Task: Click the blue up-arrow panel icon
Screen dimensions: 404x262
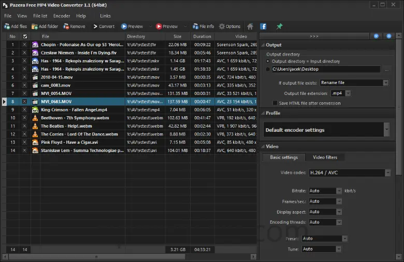Action: pos(389,36)
